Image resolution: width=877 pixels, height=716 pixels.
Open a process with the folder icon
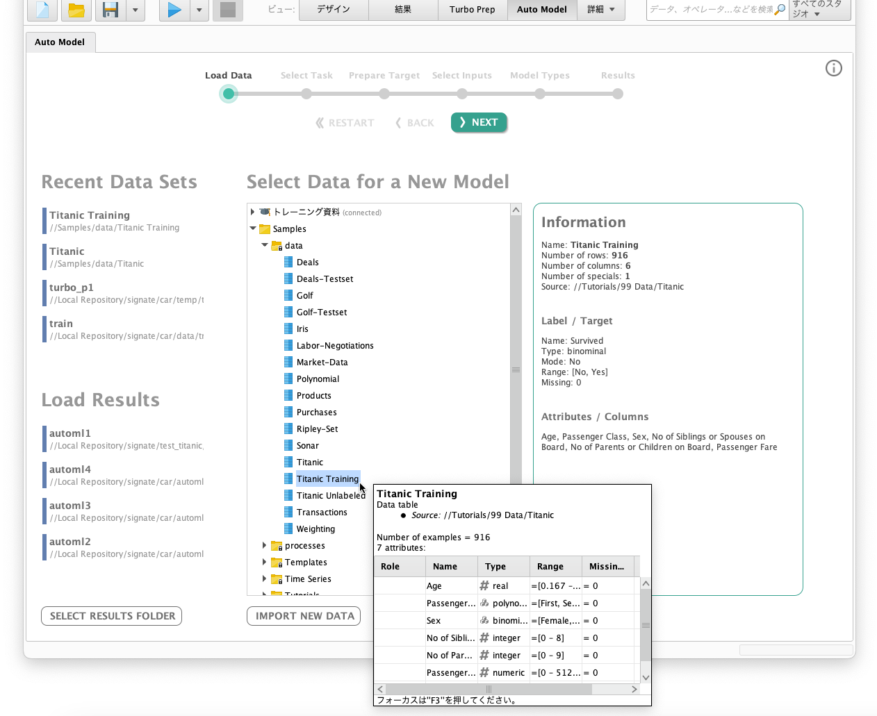click(x=76, y=10)
